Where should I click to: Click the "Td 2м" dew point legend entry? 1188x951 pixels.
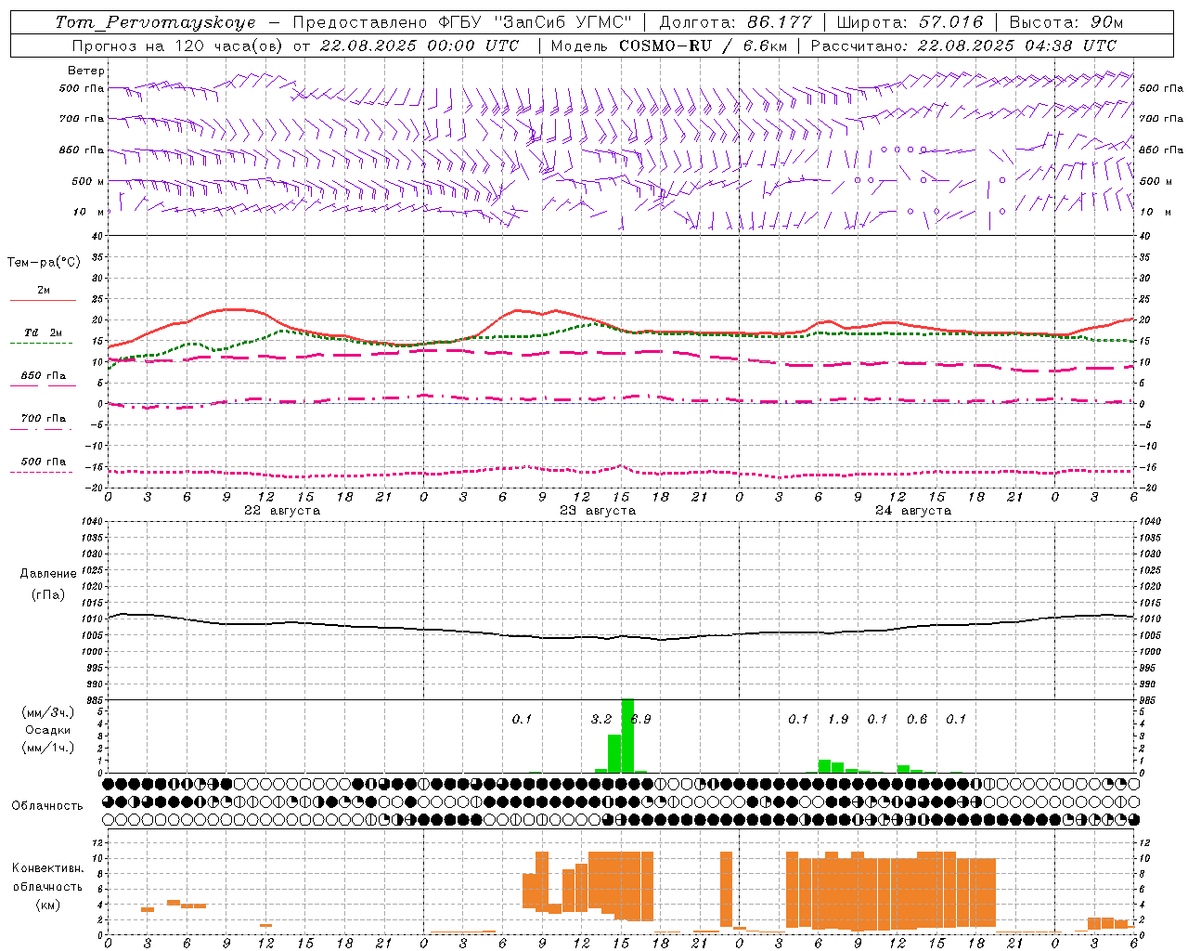(x=43, y=332)
